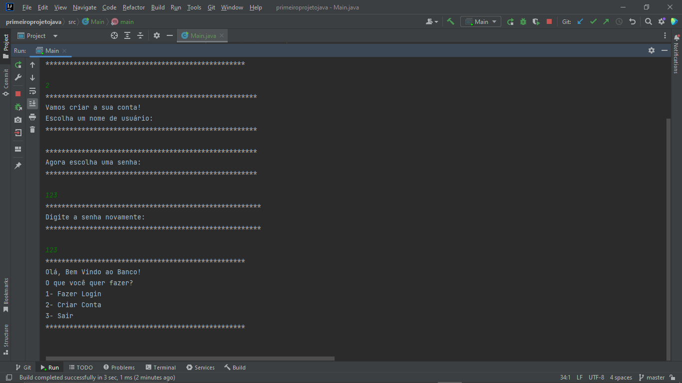Build project with hammer icon
The width and height of the screenshot is (682, 383).
click(450, 21)
